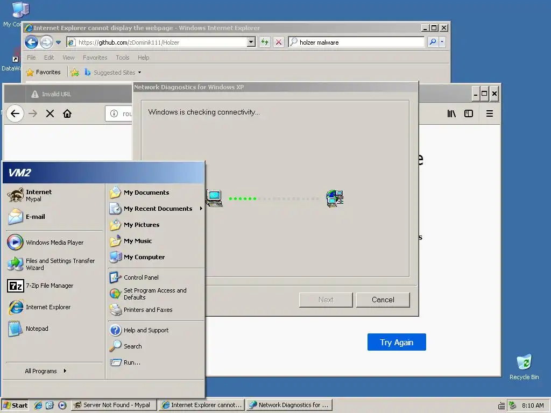This screenshot has height=413, width=551.
Task: Click Cancel in Network Diagnostics dialog
Action: tap(383, 300)
